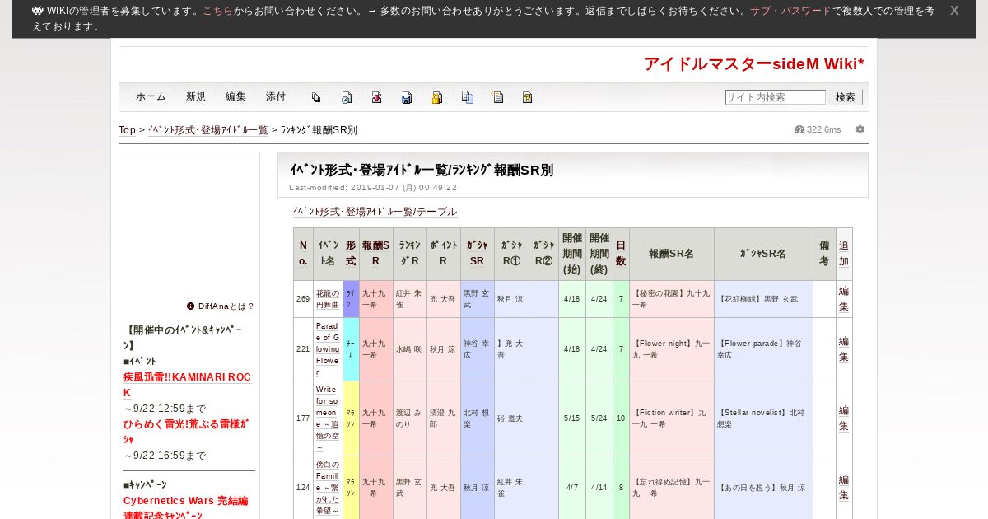Image resolution: width=988 pixels, height=519 pixels.
Task: Focus the サイト内検索 search field
Action: pos(775,97)
